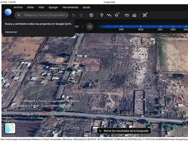The height and width of the screenshot is (141, 188).
Task: Select the 2021 marker on the timeline
Action: pos(160,27)
